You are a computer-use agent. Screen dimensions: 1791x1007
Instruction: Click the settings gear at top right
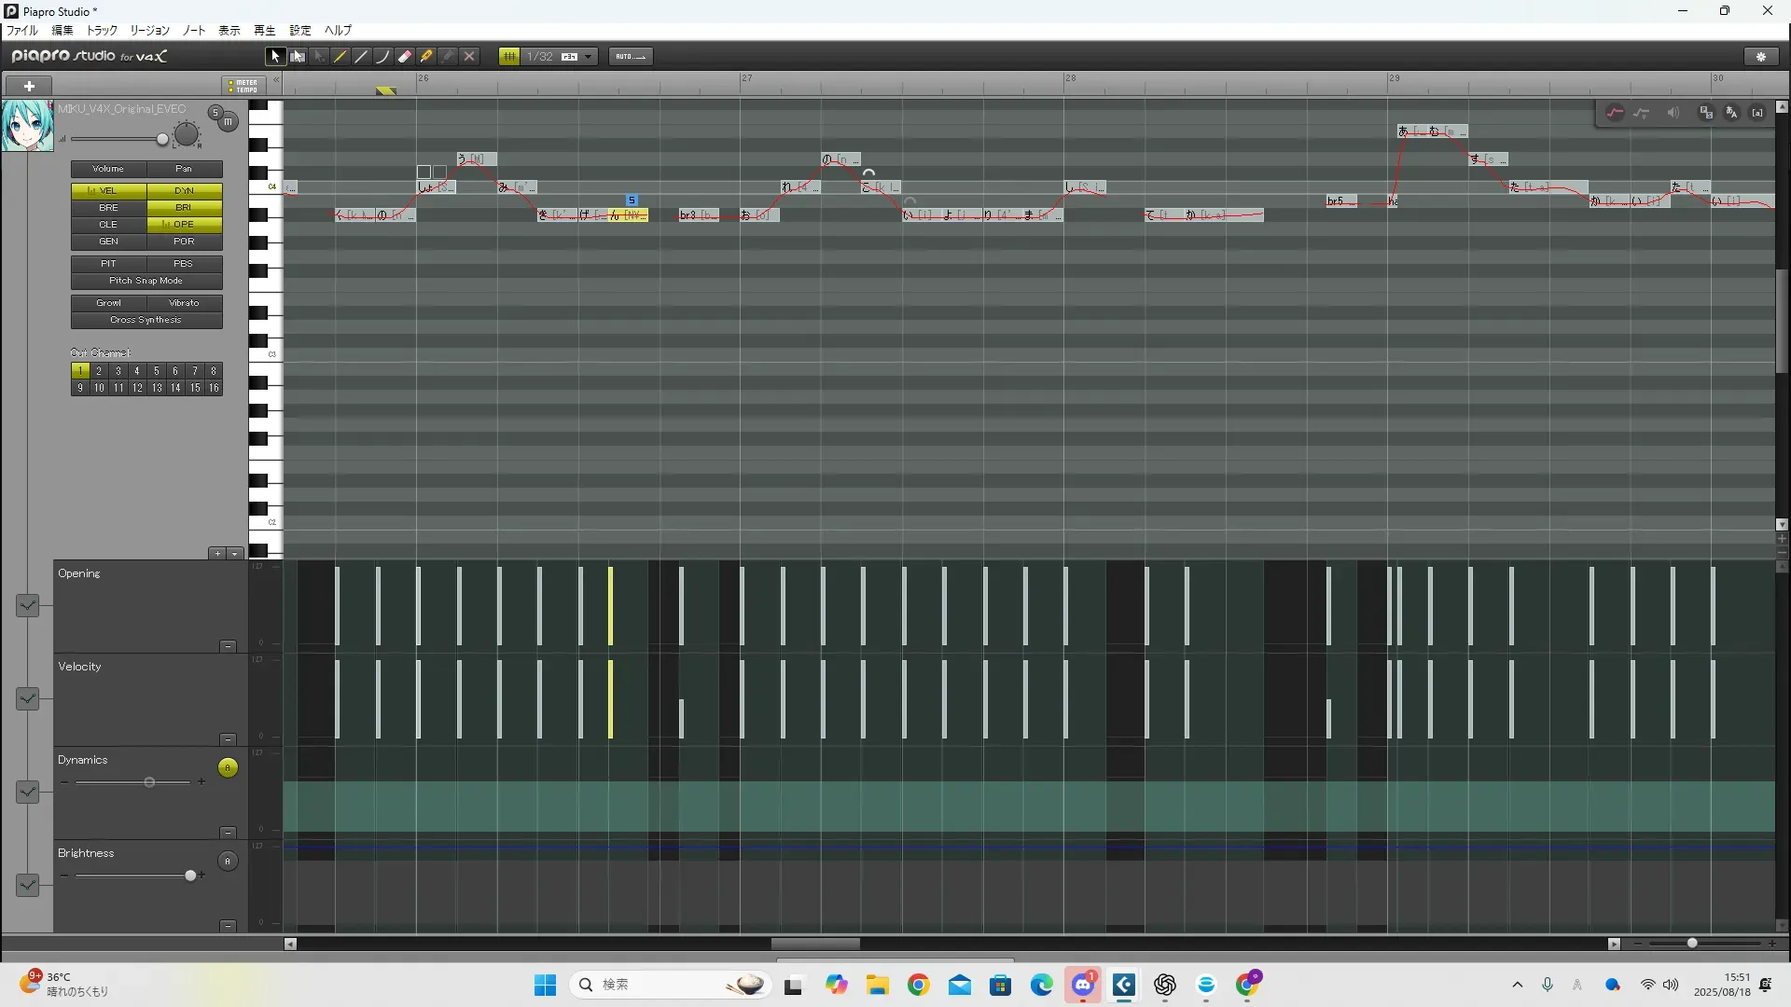[x=1761, y=57]
